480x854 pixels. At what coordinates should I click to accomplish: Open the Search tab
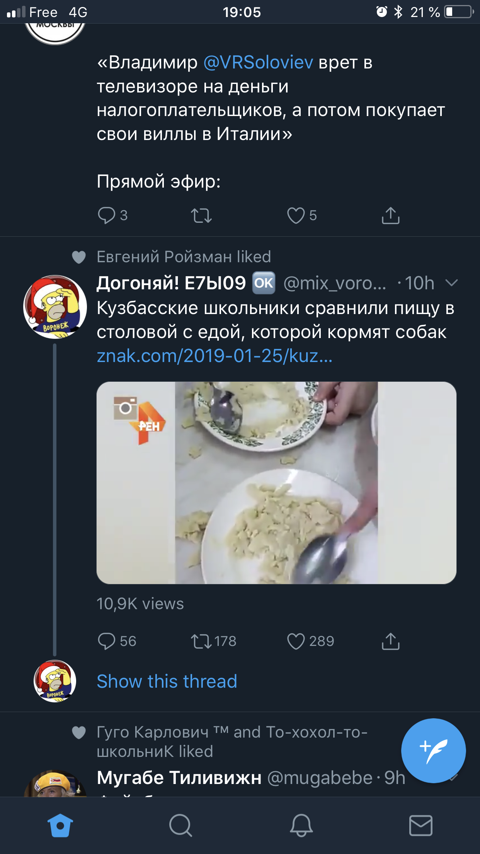click(180, 825)
